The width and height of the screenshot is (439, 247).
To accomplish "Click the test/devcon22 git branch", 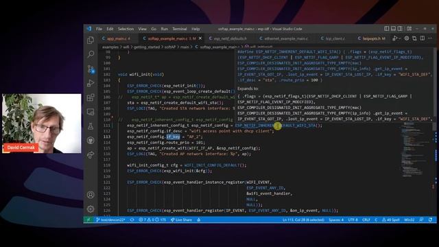I will (x=110, y=220).
